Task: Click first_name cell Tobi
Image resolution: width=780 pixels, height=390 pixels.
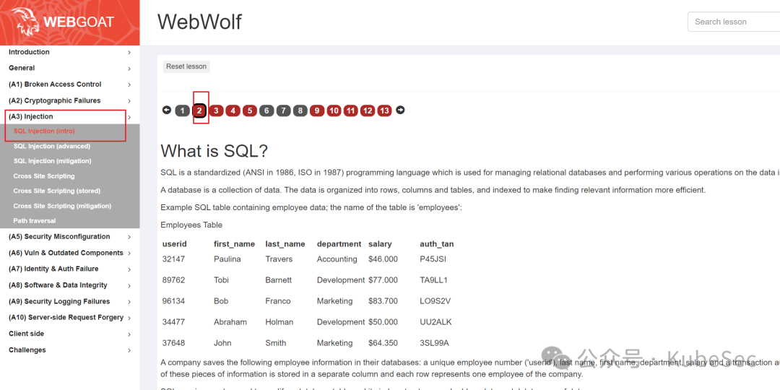Action: [222, 280]
